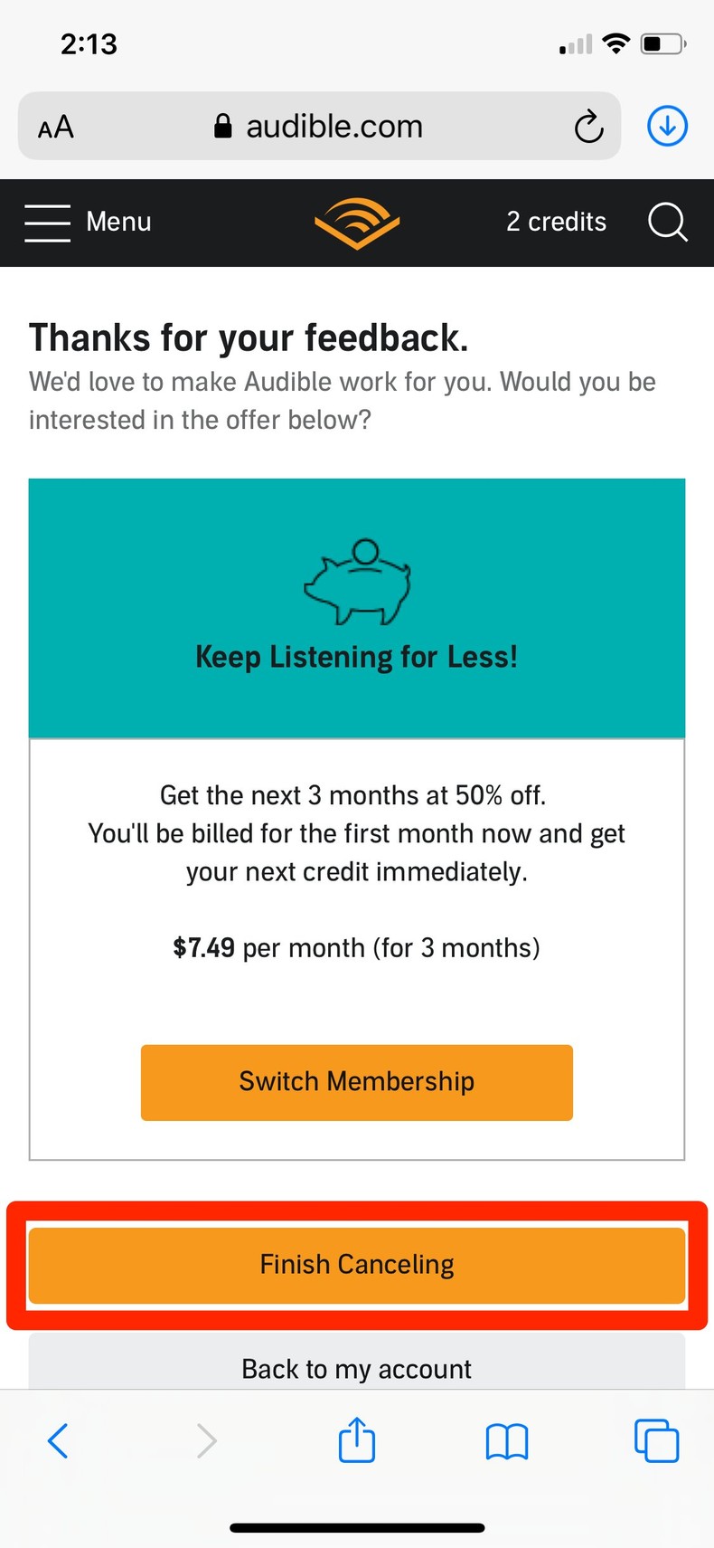This screenshot has width=714, height=1548.
Task: Tap the Audible logo
Action: (357, 223)
